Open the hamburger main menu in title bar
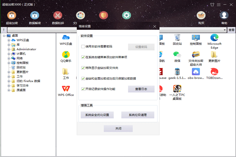The width and height of the screenshot is (236, 157). 219,5
